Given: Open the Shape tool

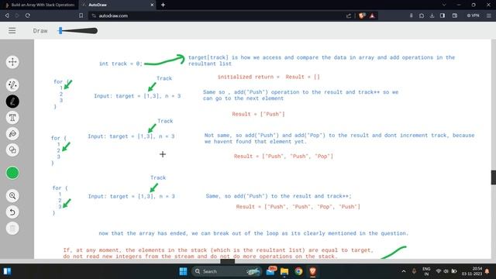Looking at the screenshot, I should pyautogui.click(x=12, y=150).
